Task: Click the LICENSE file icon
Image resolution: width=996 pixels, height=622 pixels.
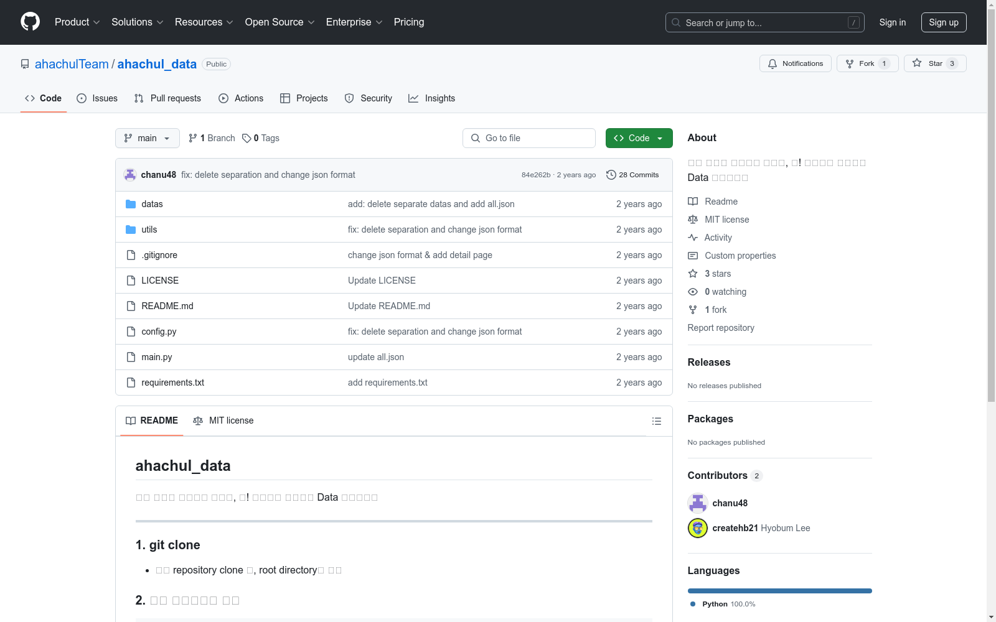Action: pos(131,281)
